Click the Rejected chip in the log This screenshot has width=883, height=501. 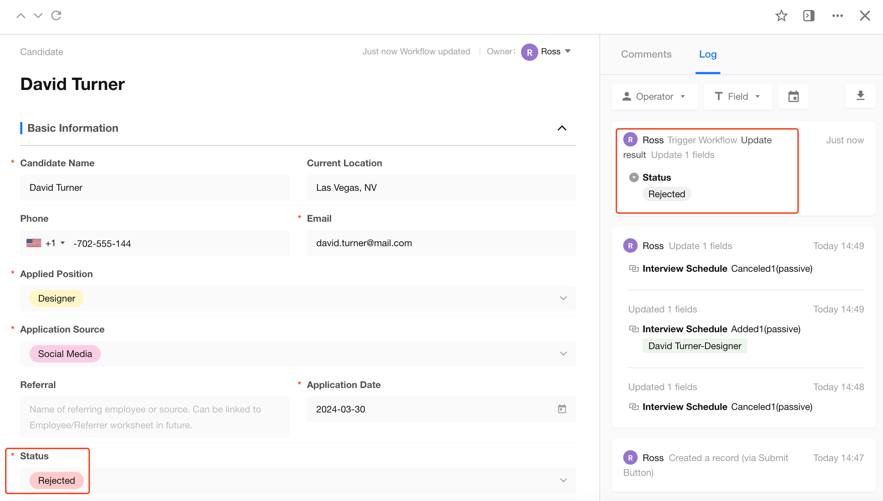[x=667, y=194]
